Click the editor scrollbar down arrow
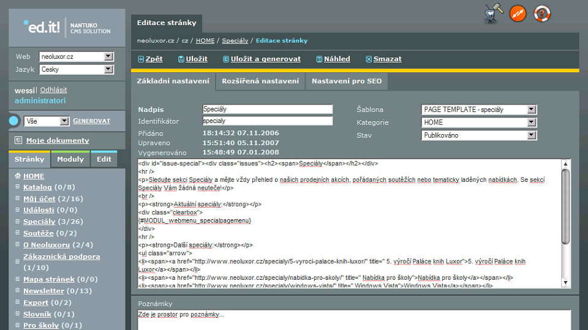Viewport: 588px width, 330px height. click(565, 283)
